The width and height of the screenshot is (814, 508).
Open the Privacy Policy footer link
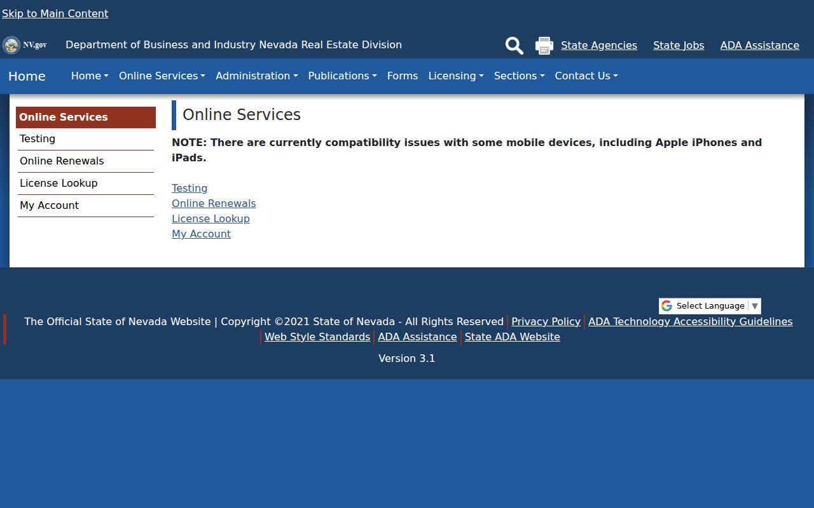[546, 321]
